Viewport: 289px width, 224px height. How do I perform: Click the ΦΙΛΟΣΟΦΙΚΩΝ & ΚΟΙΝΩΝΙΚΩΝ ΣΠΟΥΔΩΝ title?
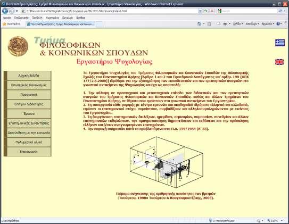(94, 49)
